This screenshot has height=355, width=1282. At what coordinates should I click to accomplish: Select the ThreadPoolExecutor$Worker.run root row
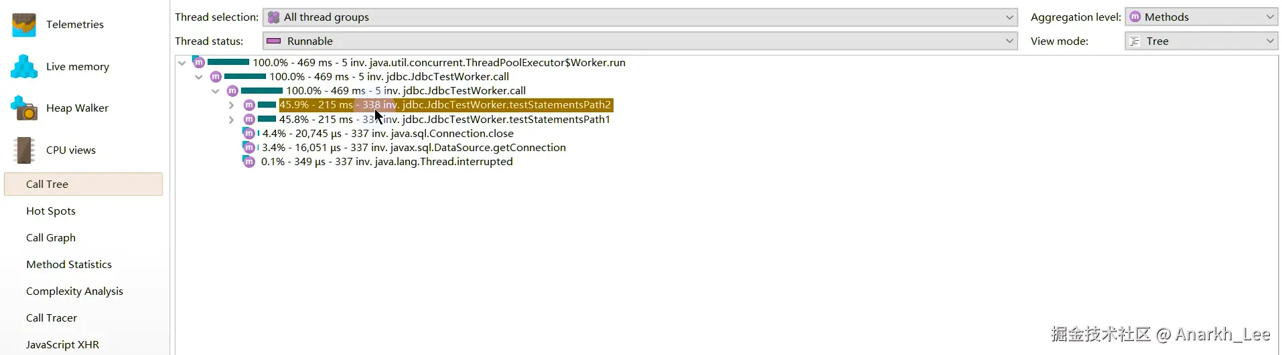[439, 62]
